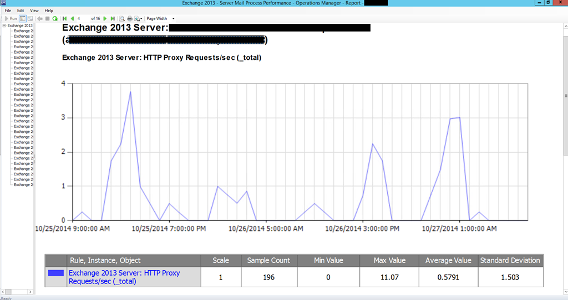Open the View menu
The width and height of the screenshot is (568, 300).
coord(34,11)
